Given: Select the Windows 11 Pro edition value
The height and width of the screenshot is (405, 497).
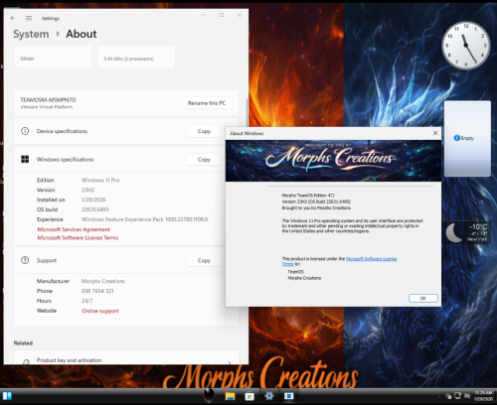Looking at the screenshot, I should click(x=100, y=180).
